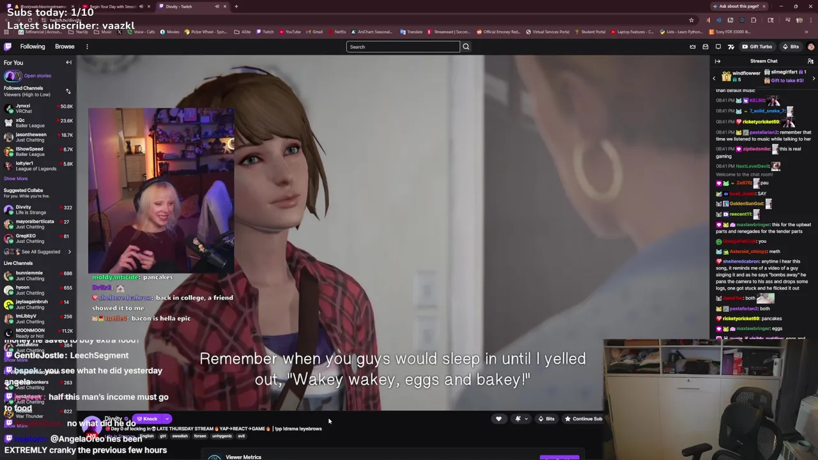Open xQc Baller League channel
This screenshot has width=818, height=460.
pos(38,123)
